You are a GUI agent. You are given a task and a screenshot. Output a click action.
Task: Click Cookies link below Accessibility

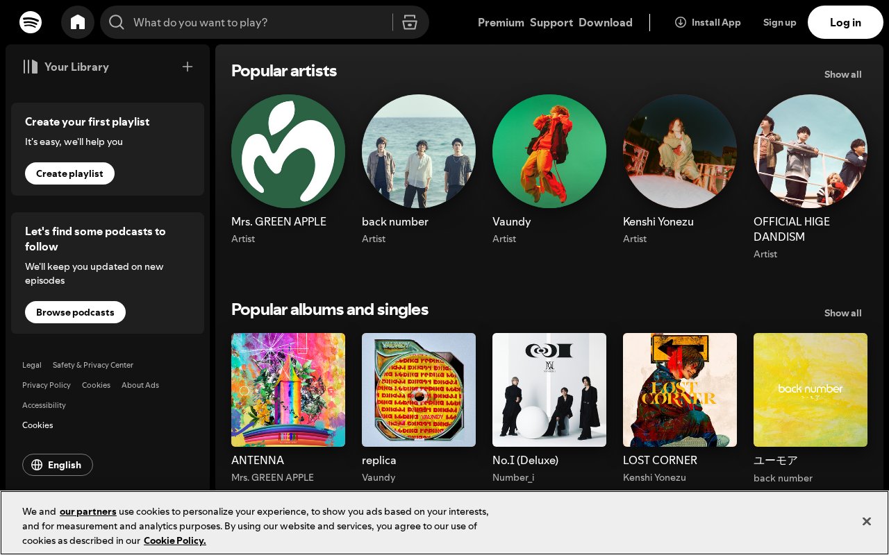click(x=38, y=425)
